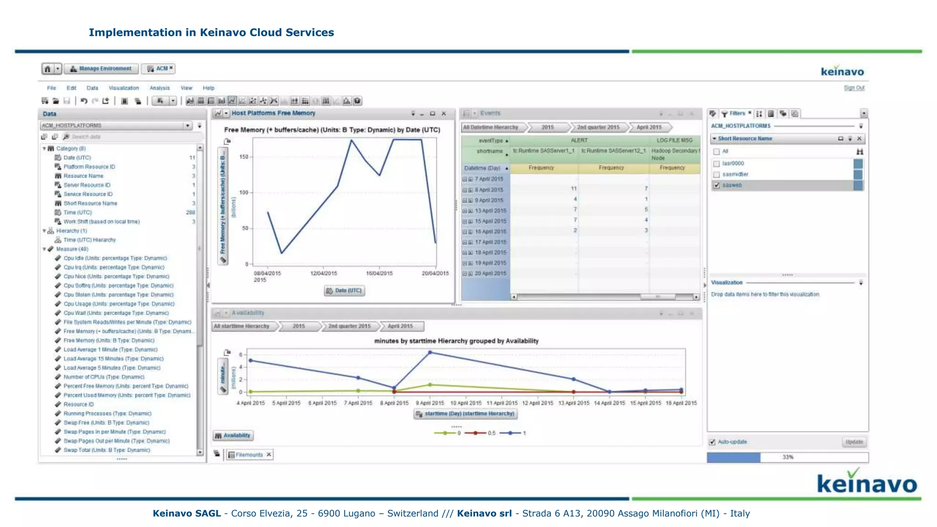Open the View menu
The image size is (937, 527).
[186, 88]
